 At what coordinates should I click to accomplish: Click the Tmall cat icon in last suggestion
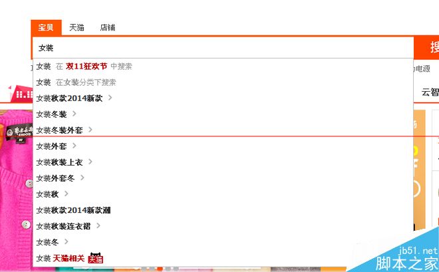pos(96,258)
